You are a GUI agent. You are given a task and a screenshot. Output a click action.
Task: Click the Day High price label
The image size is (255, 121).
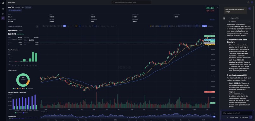click(x=210, y=40)
